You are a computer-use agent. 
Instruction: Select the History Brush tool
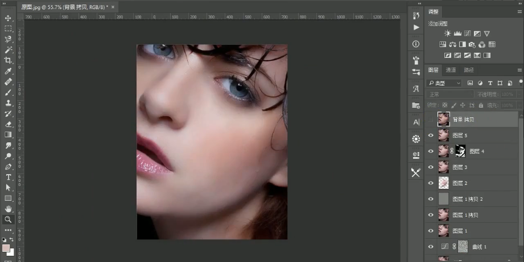pyautogui.click(x=8, y=113)
